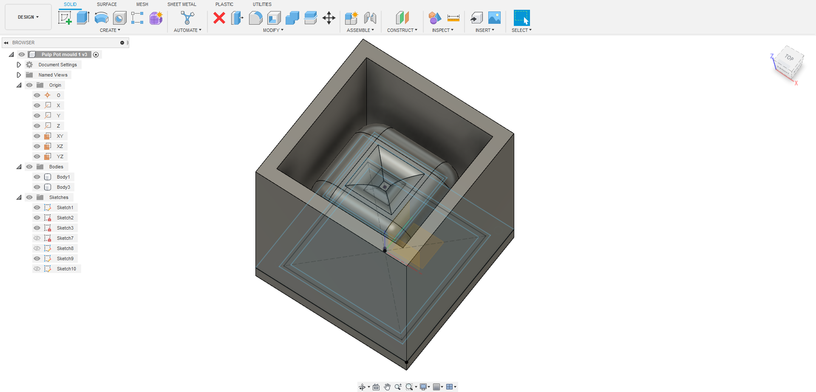Choose the Shell tool

[274, 18]
